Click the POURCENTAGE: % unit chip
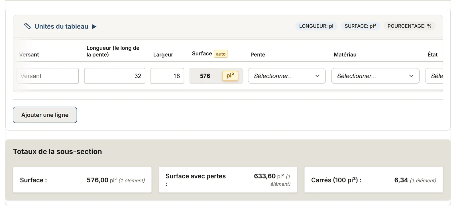456x206 pixels. tap(409, 26)
